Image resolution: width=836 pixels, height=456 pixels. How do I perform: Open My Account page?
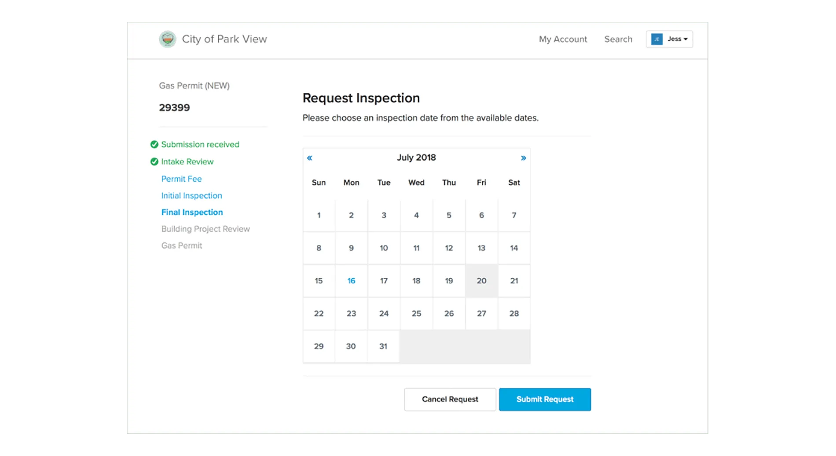click(563, 39)
